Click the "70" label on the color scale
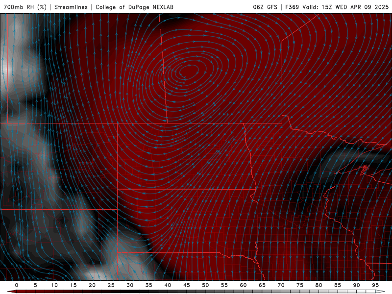 point(281,285)
